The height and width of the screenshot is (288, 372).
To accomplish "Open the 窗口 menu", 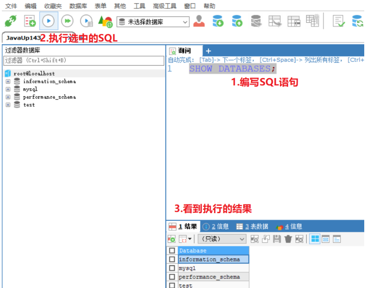I will [x=190, y=6].
